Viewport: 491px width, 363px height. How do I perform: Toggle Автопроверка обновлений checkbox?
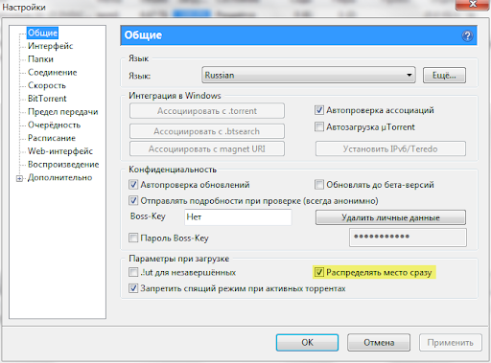[x=133, y=185]
